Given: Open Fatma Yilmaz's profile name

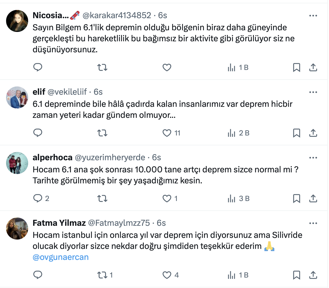Looking at the screenshot, I should tap(59, 223).
